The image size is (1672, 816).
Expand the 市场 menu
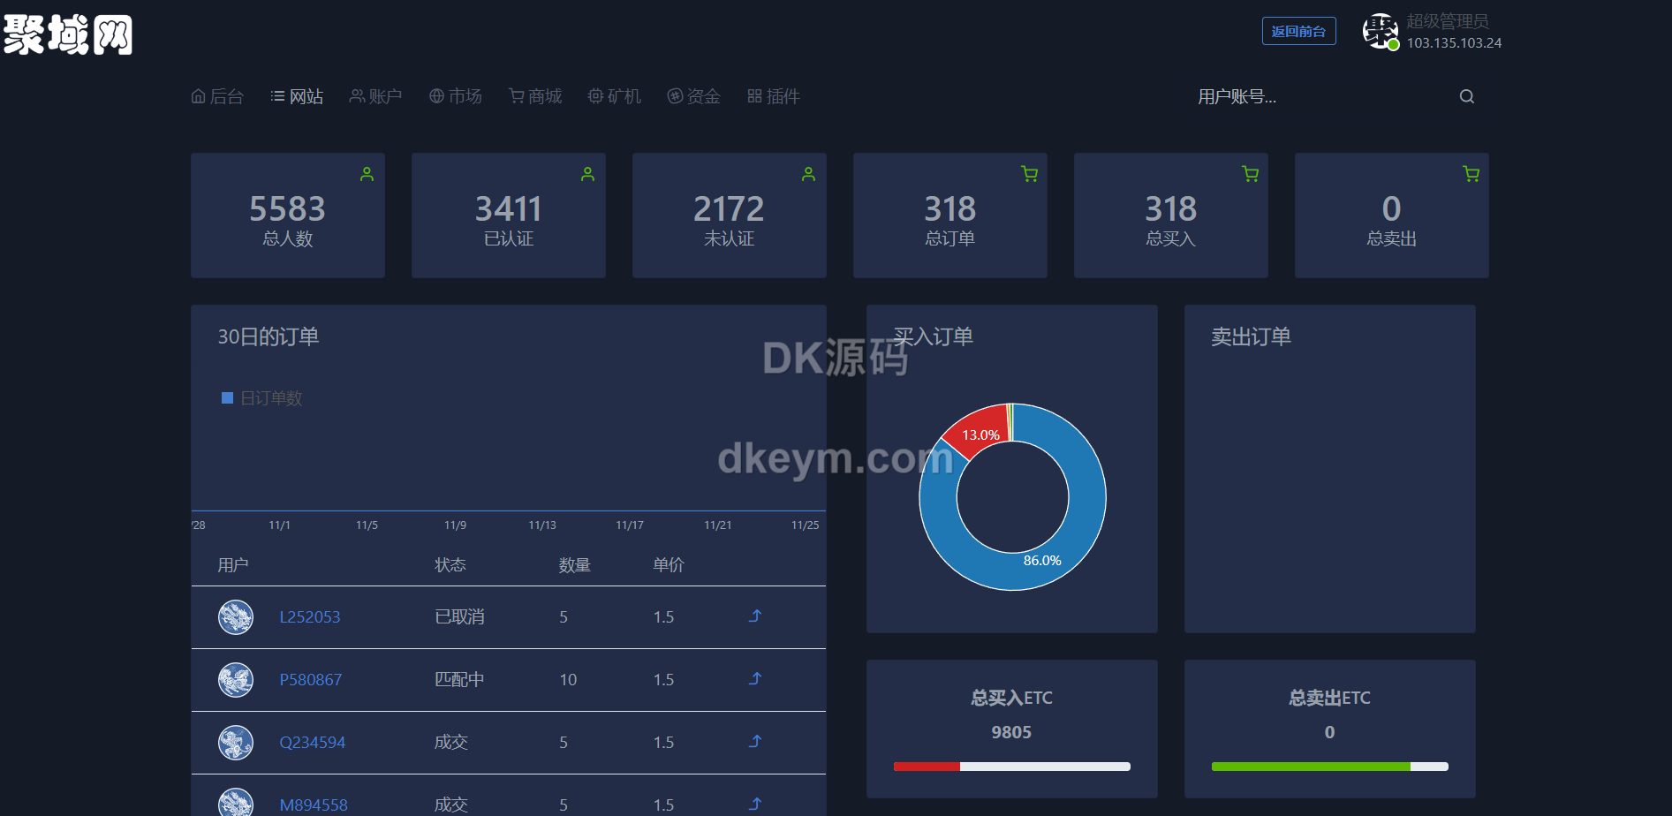(x=456, y=96)
